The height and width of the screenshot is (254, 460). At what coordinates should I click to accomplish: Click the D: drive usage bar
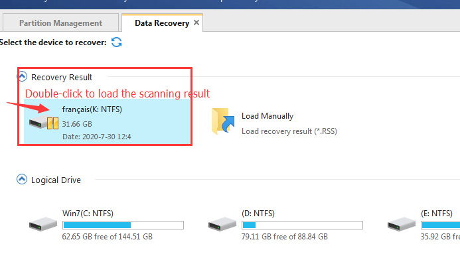coord(303,225)
